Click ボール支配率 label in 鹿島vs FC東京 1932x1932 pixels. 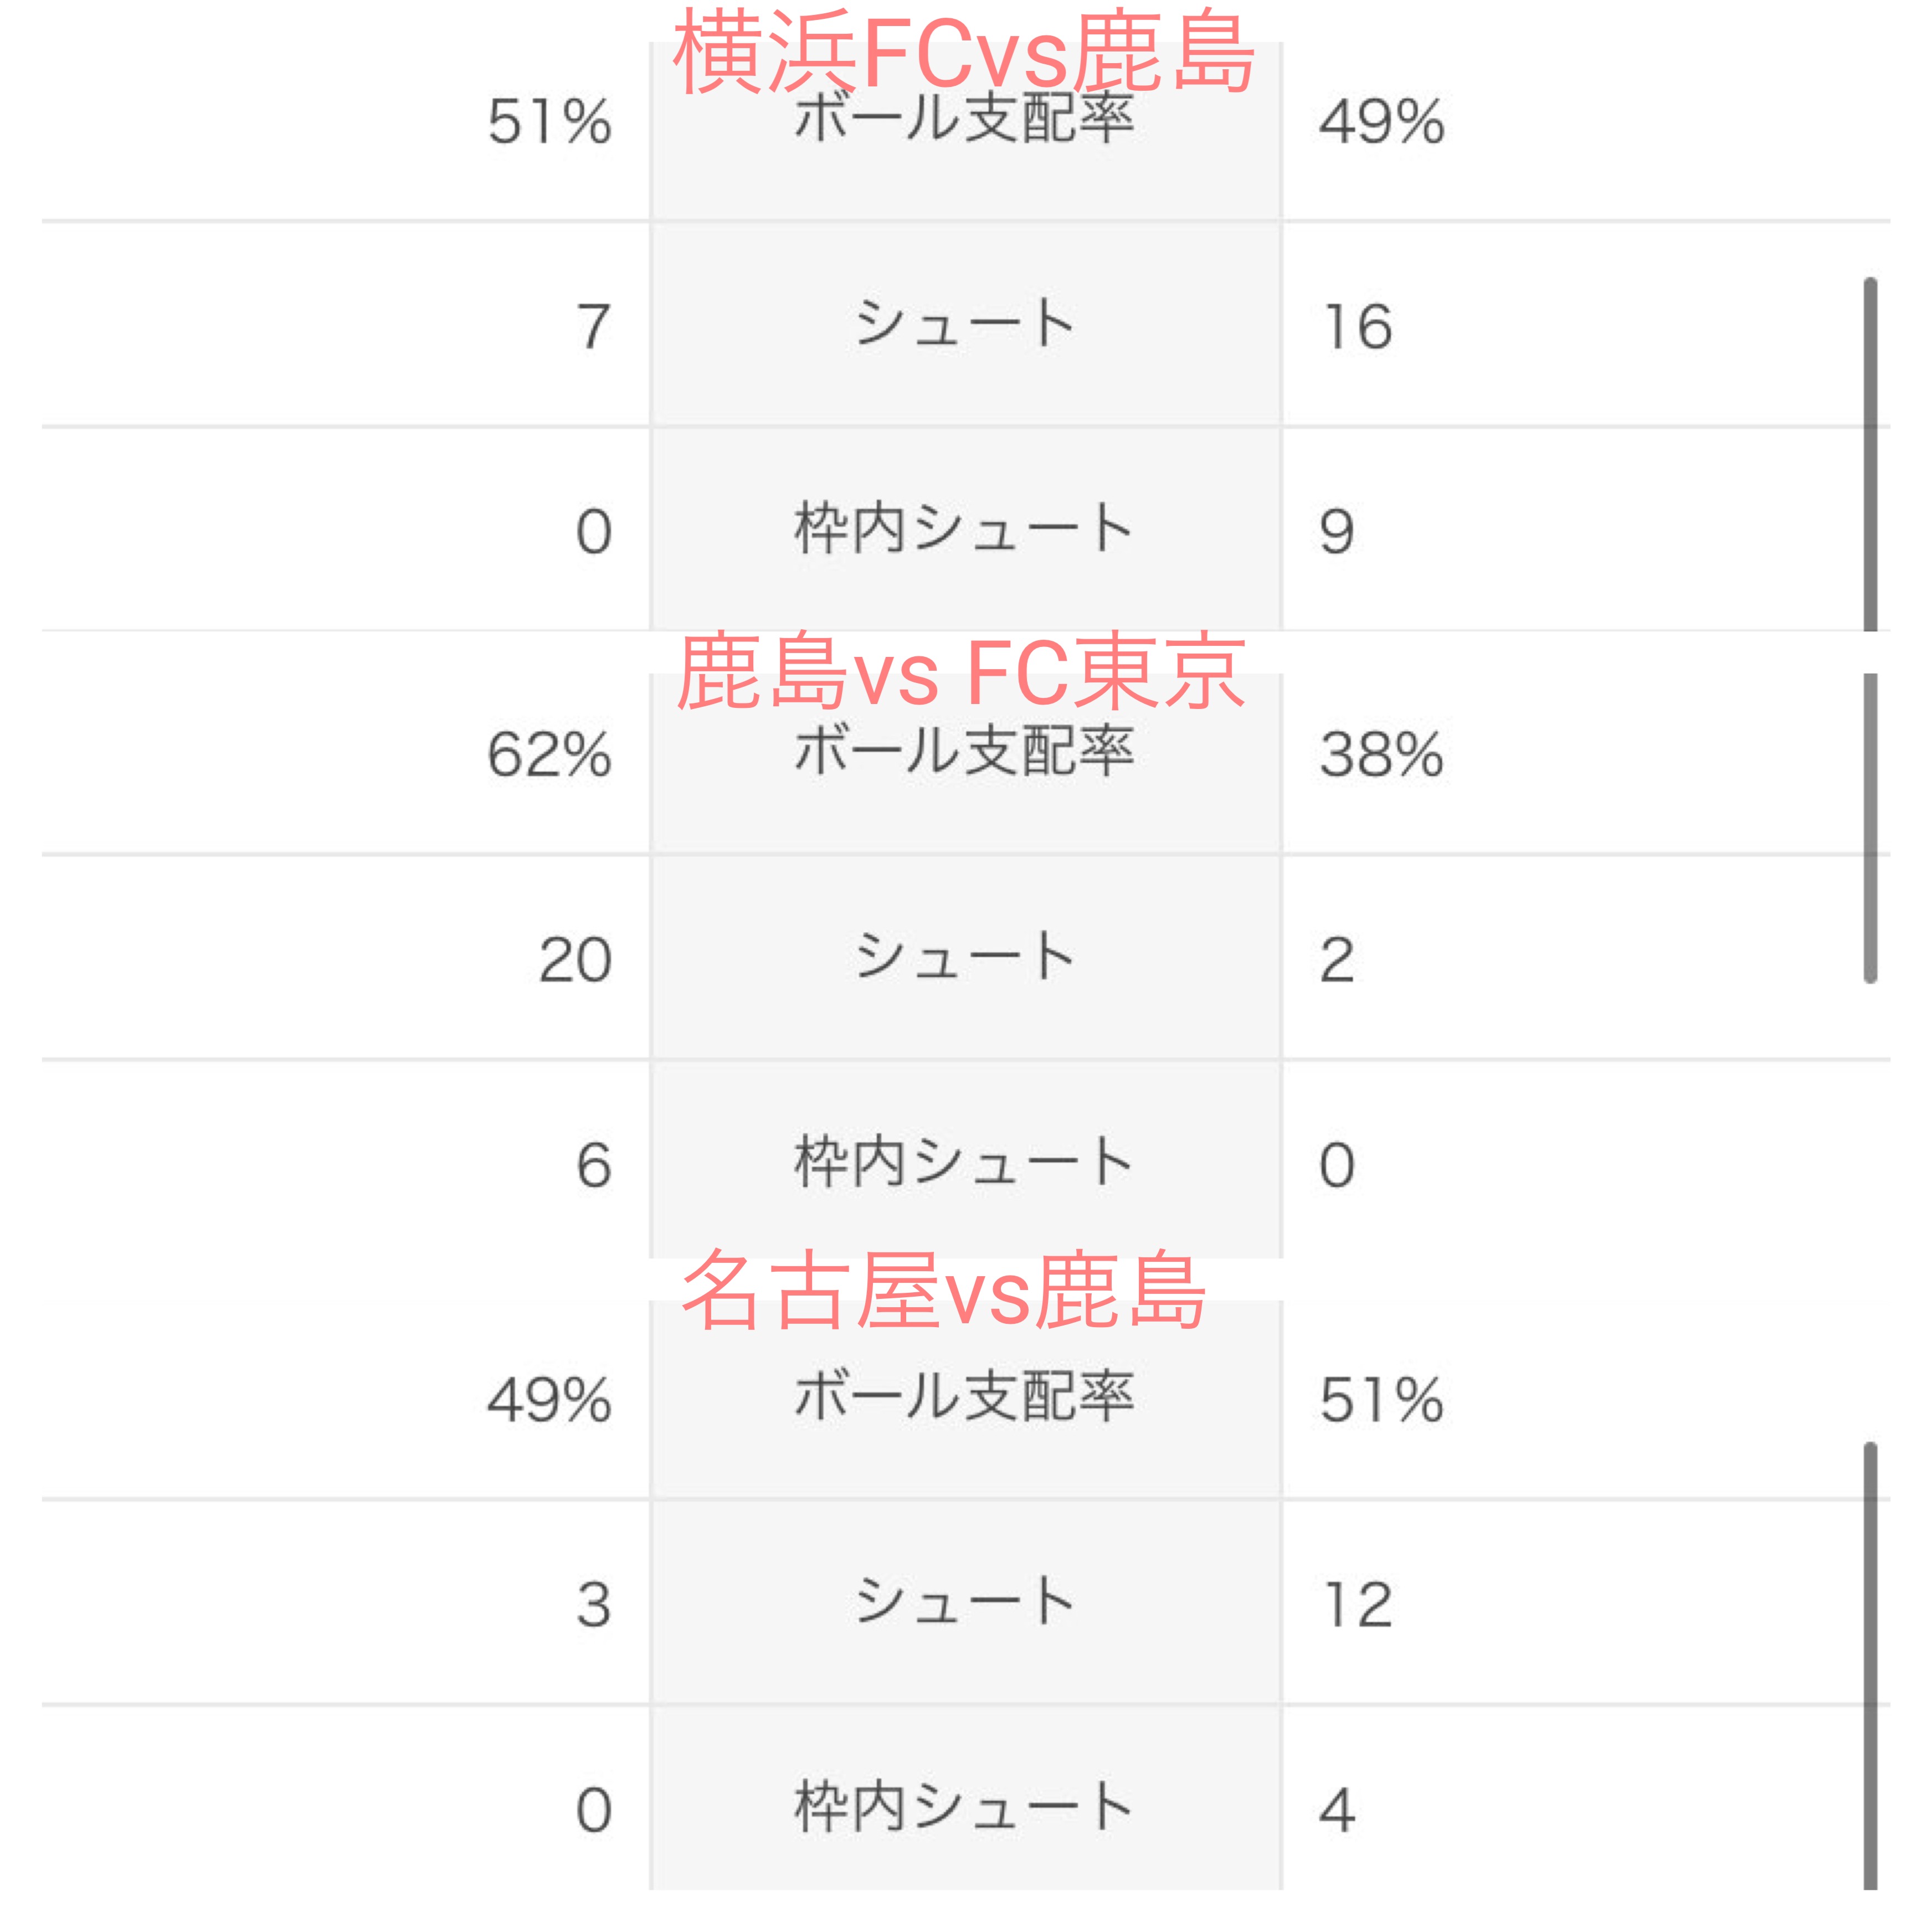964,750
